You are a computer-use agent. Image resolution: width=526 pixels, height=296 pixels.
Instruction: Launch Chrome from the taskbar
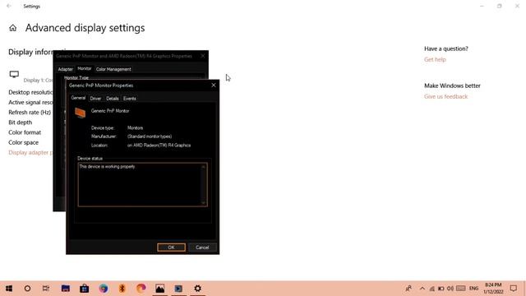(x=104, y=289)
